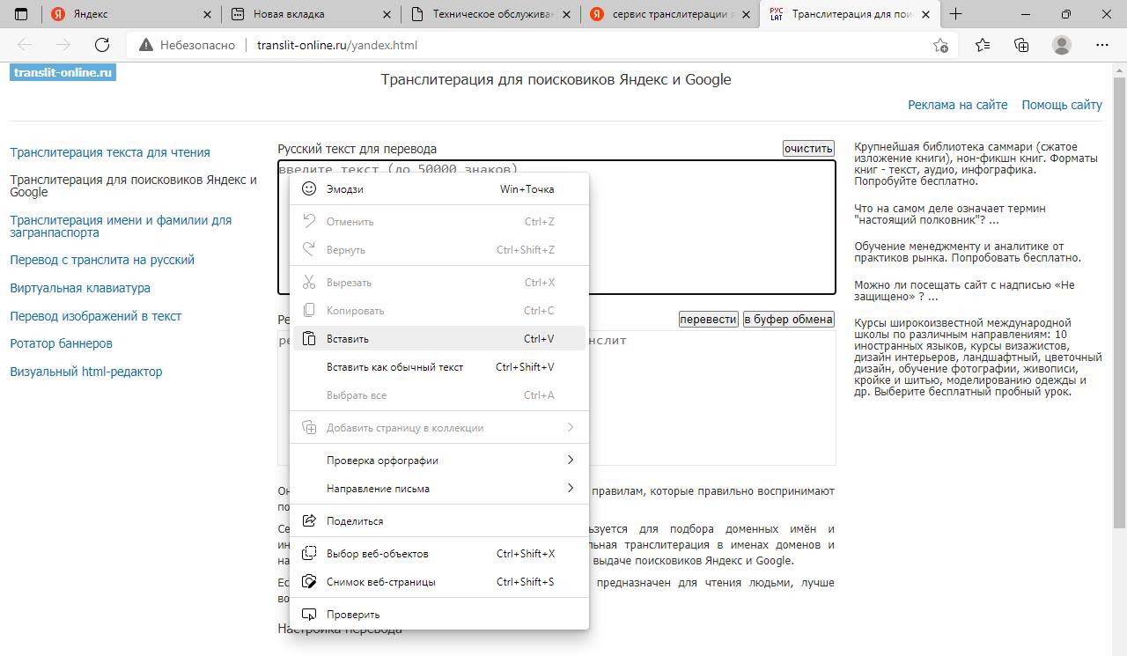Screen dimensions: 1127x656
Task: Open Виртуальная клавиатура link
Action: point(80,288)
